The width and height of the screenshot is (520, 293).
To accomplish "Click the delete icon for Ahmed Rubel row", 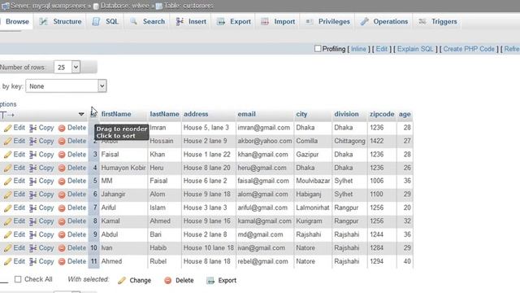I will (62, 262).
